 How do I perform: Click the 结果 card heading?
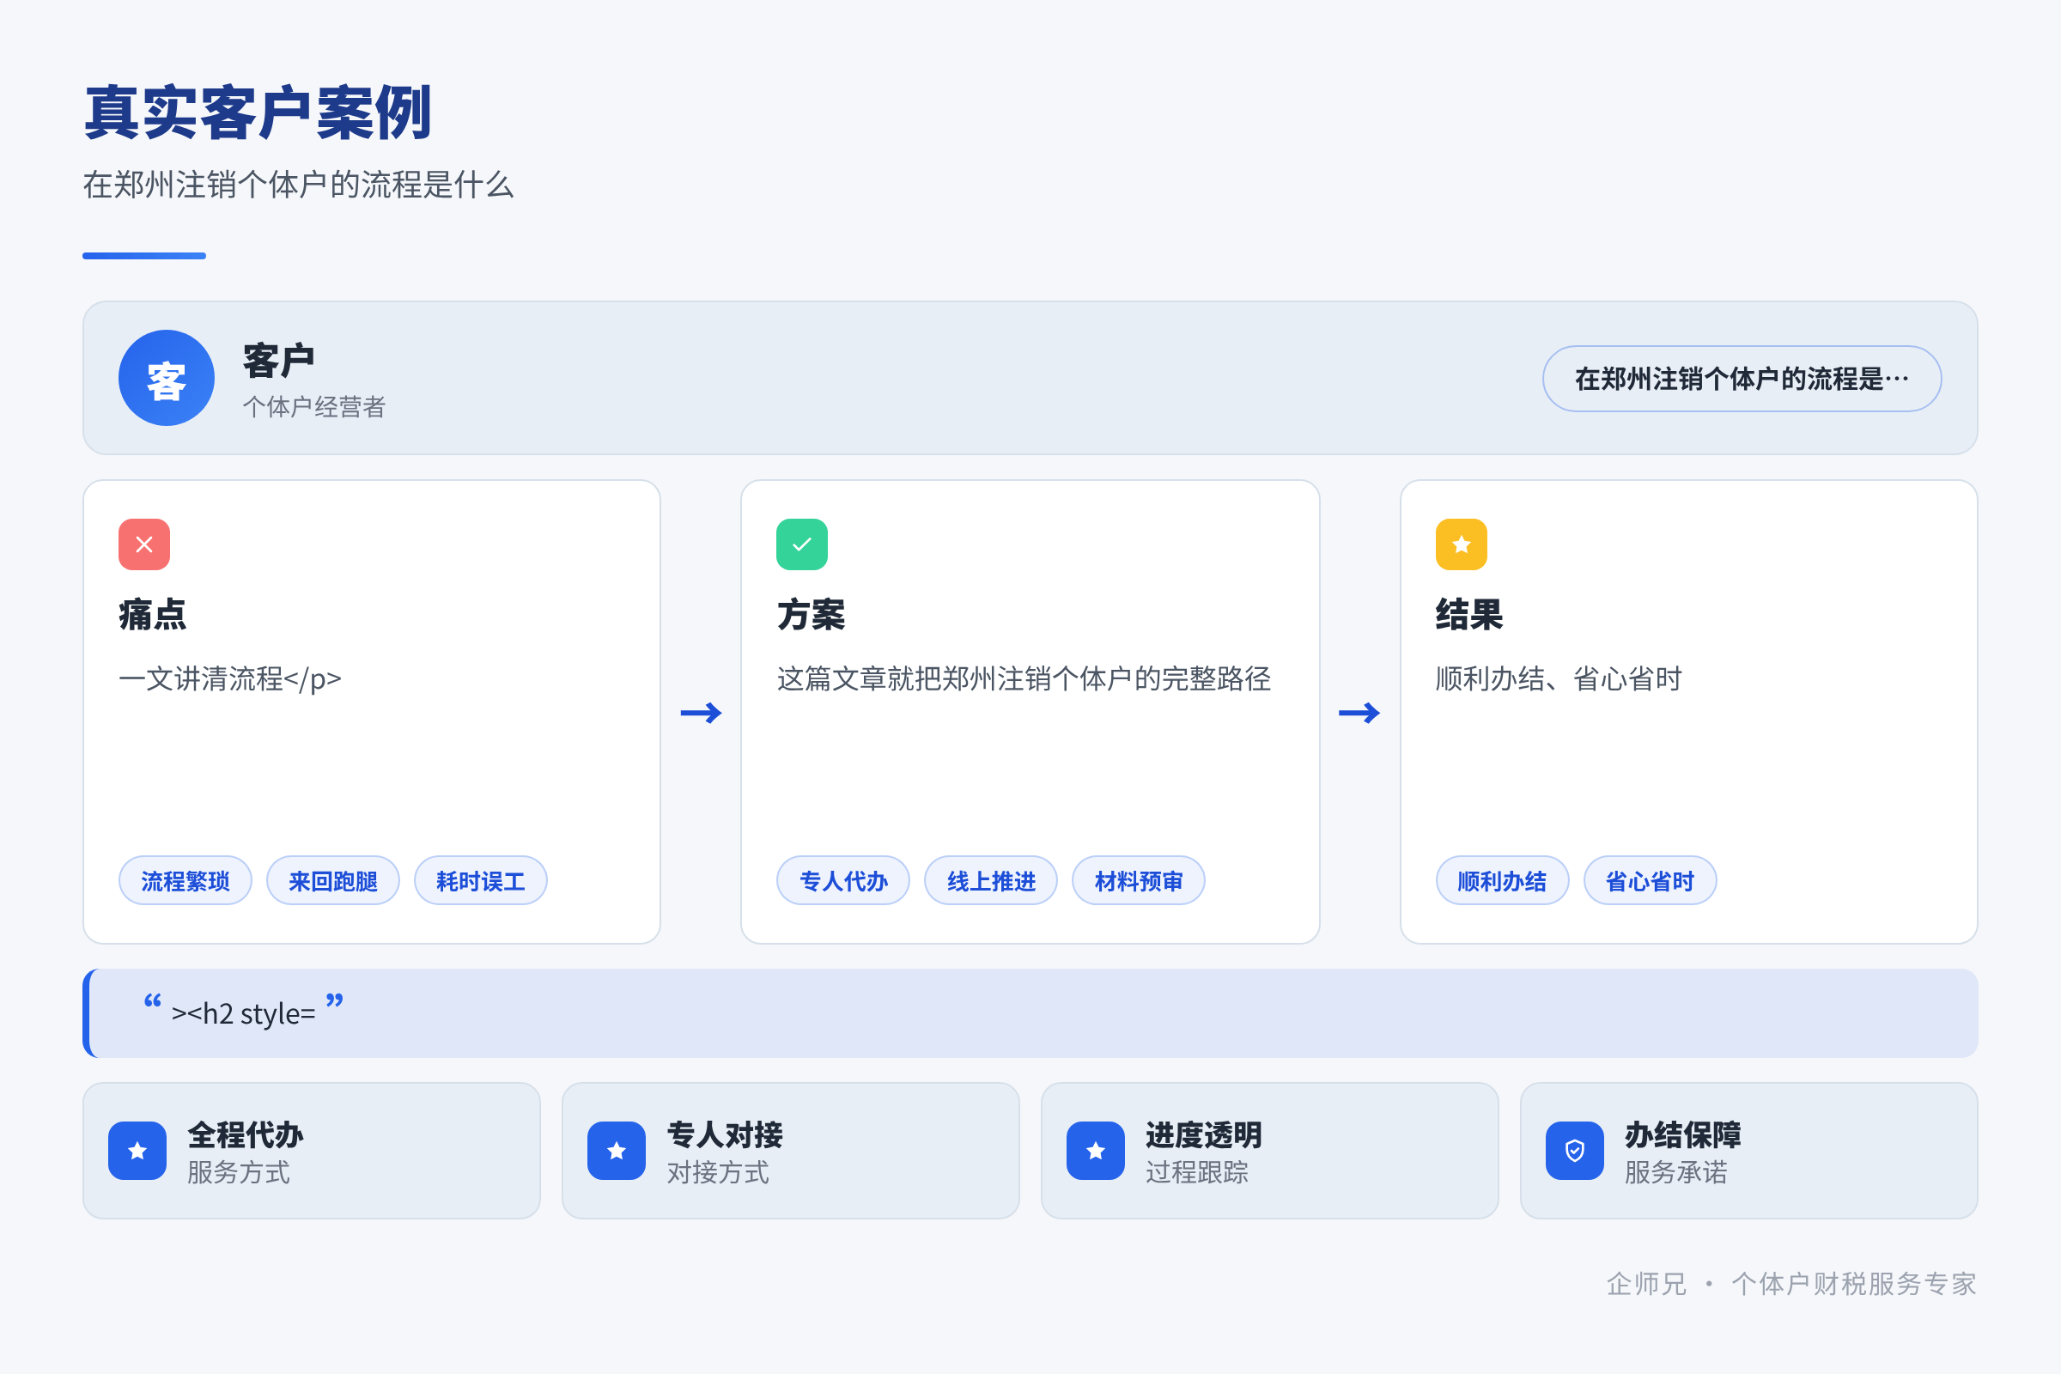(1469, 614)
